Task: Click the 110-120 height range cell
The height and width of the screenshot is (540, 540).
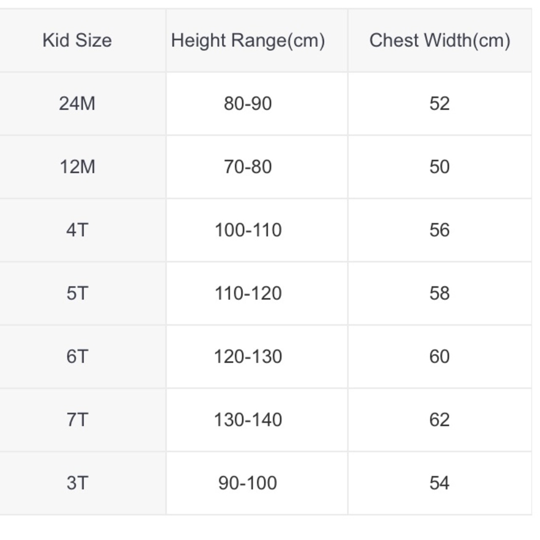Action: tap(257, 294)
